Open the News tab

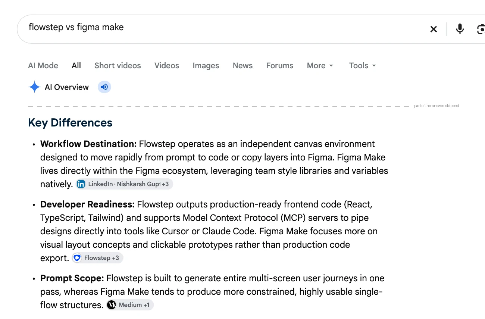coord(242,66)
